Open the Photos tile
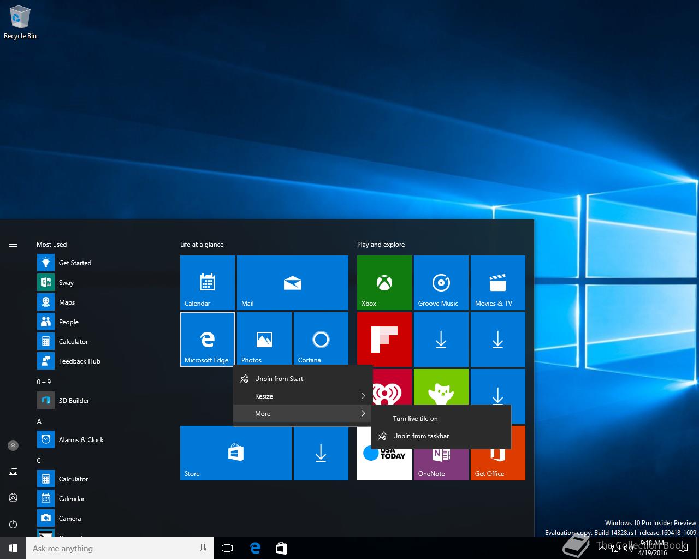This screenshot has width=699, height=559. [x=264, y=337]
